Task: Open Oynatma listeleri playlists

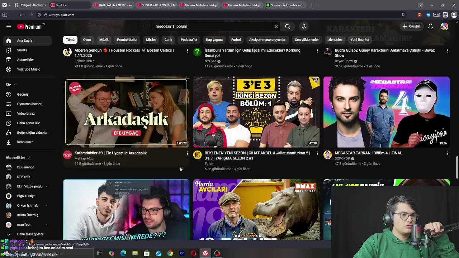Action: coord(27,104)
